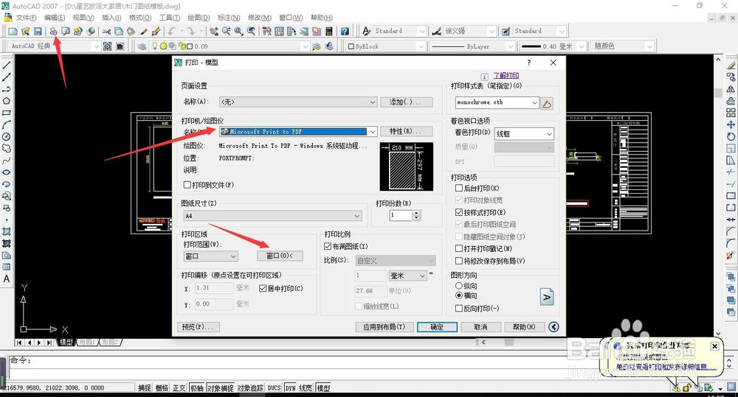This screenshot has height=397, width=738.
Task: Select the Rotate modify tool
Action: pos(731,137)
